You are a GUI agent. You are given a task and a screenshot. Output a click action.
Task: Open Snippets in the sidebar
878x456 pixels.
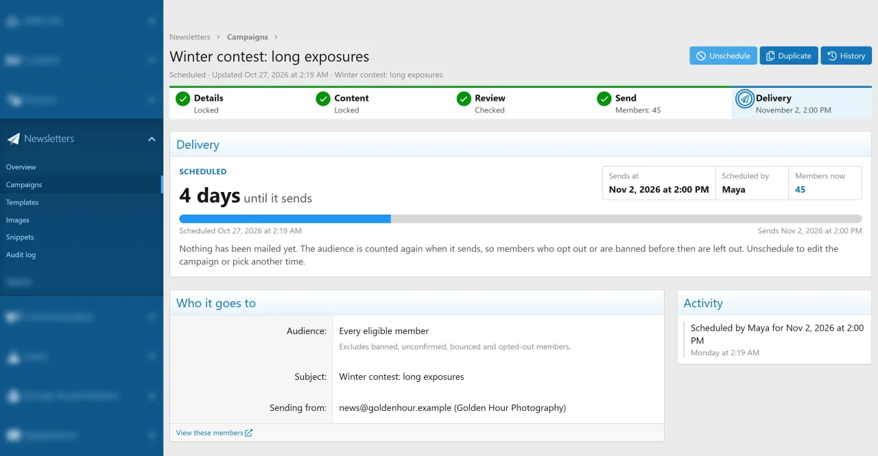pos(82,237)
